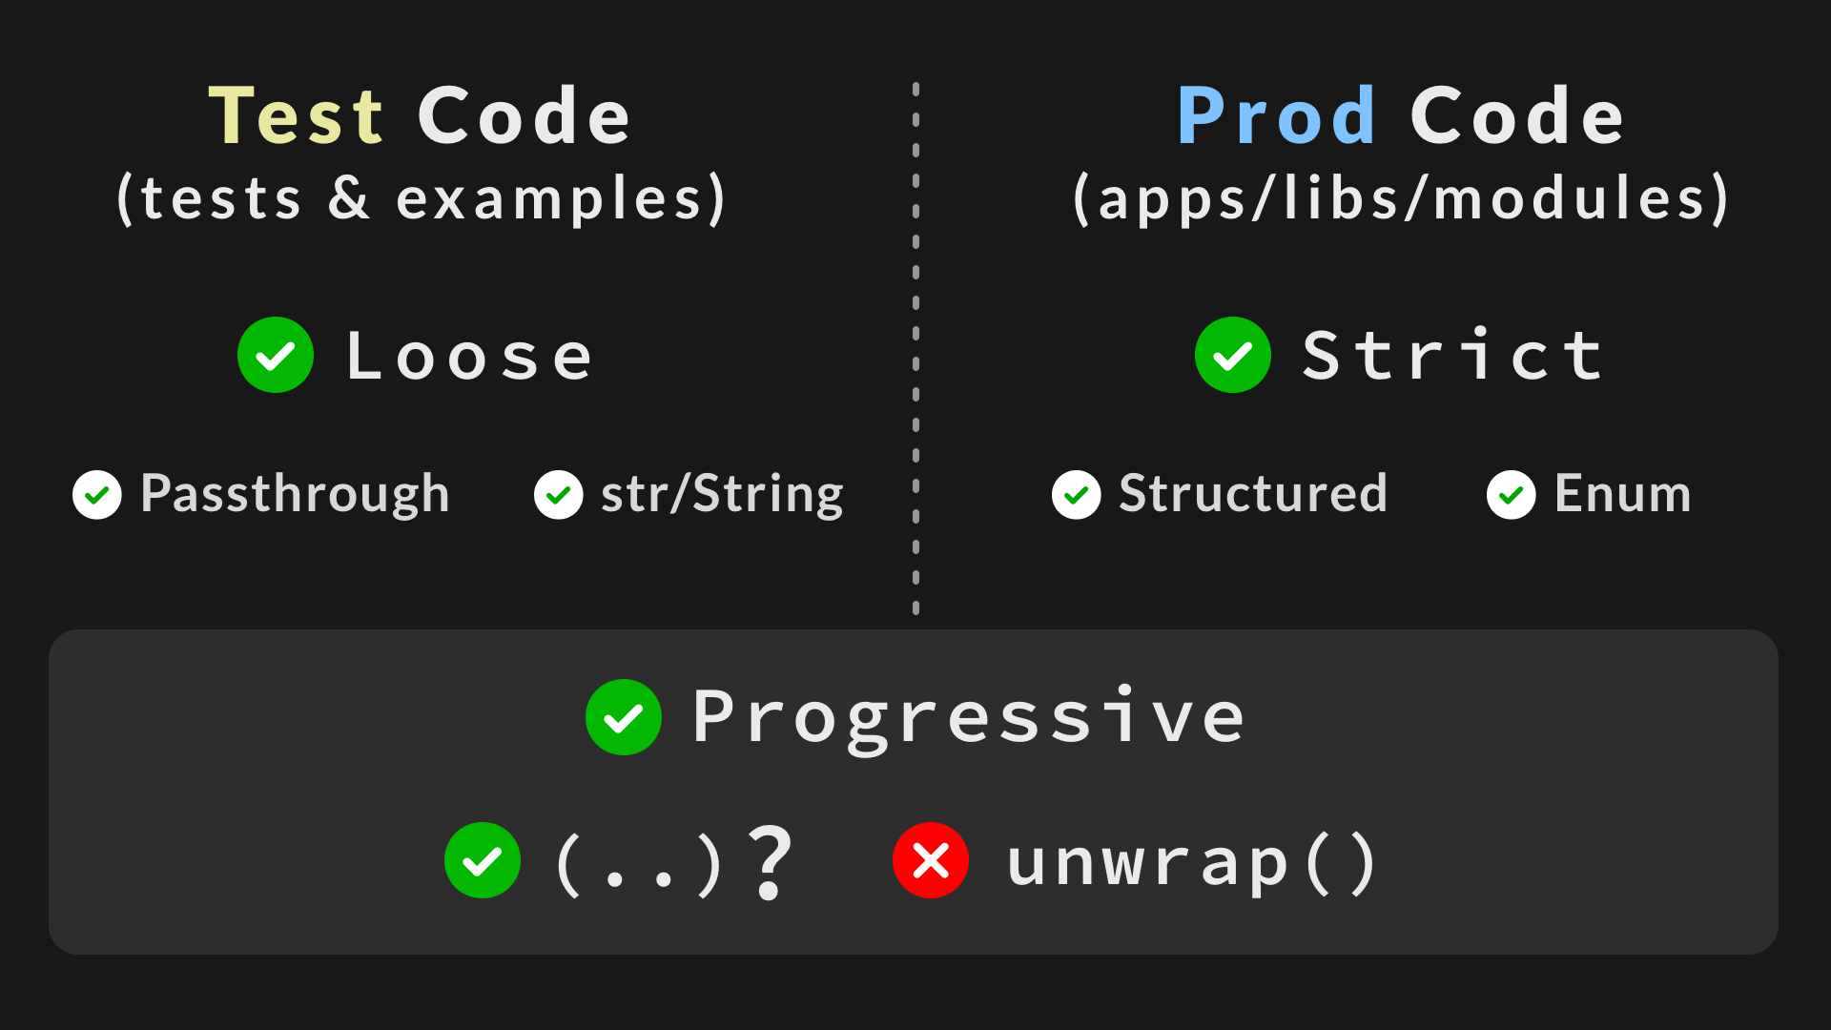Click the white check circle beside str/String

pyautogui.click(x=559, y=495)
